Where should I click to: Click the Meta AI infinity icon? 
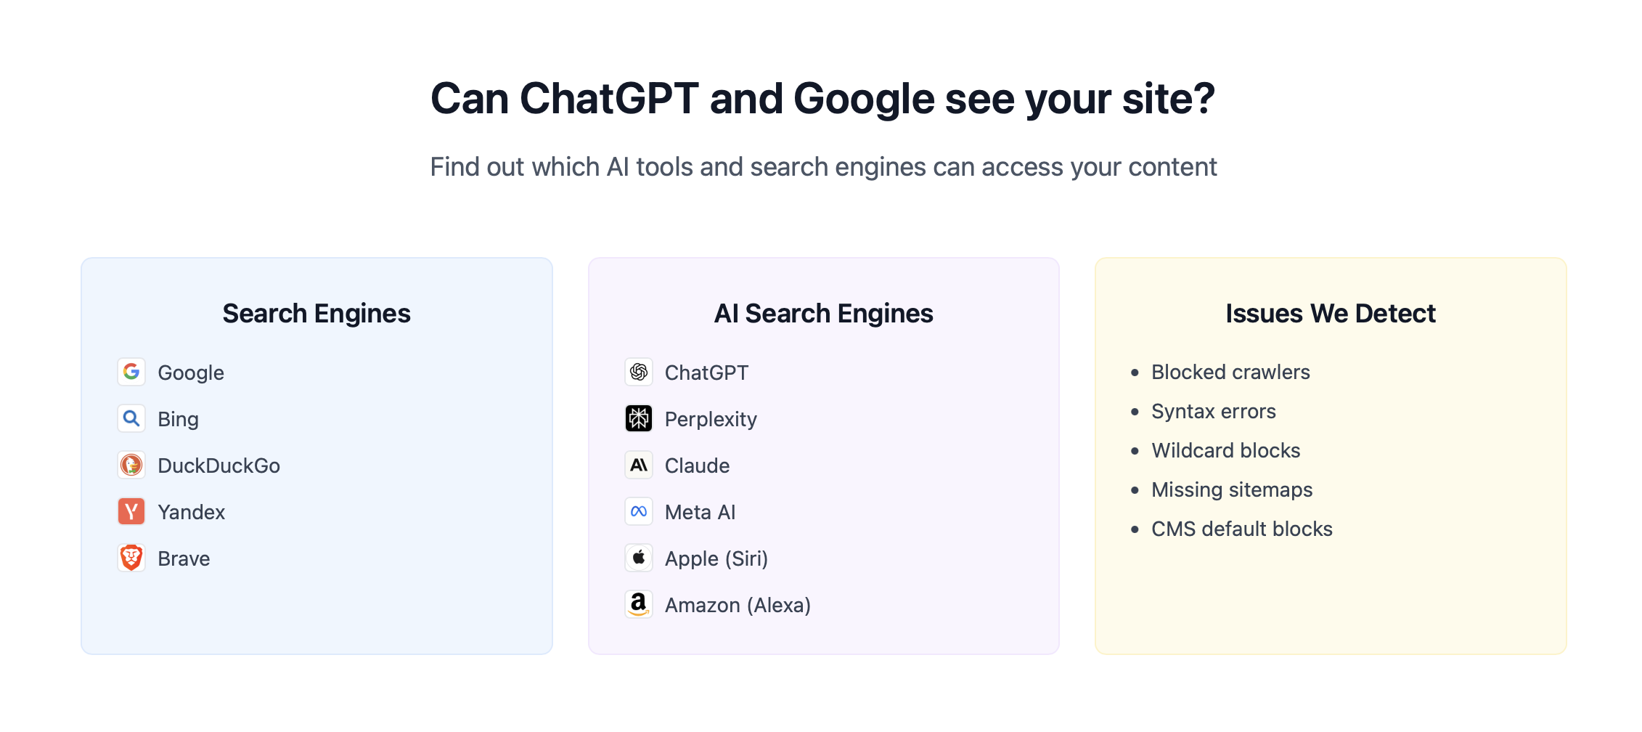pyautogui.click(x=639, y=511)
